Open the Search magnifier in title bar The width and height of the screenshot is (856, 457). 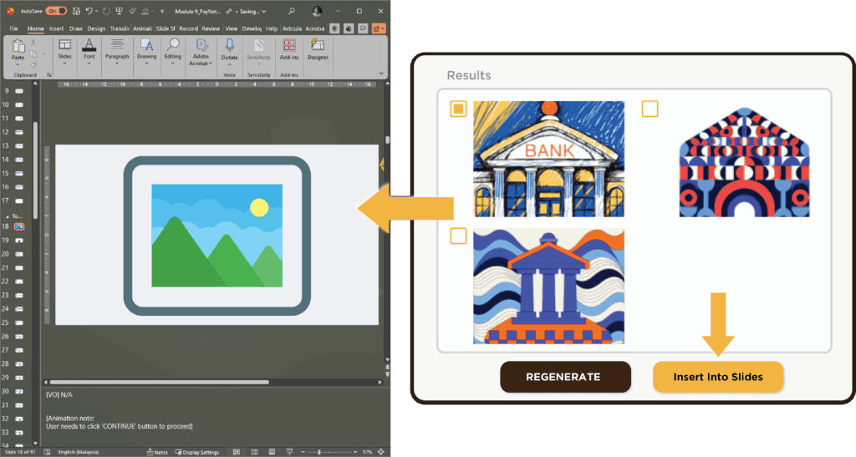[x=292, y=11]
